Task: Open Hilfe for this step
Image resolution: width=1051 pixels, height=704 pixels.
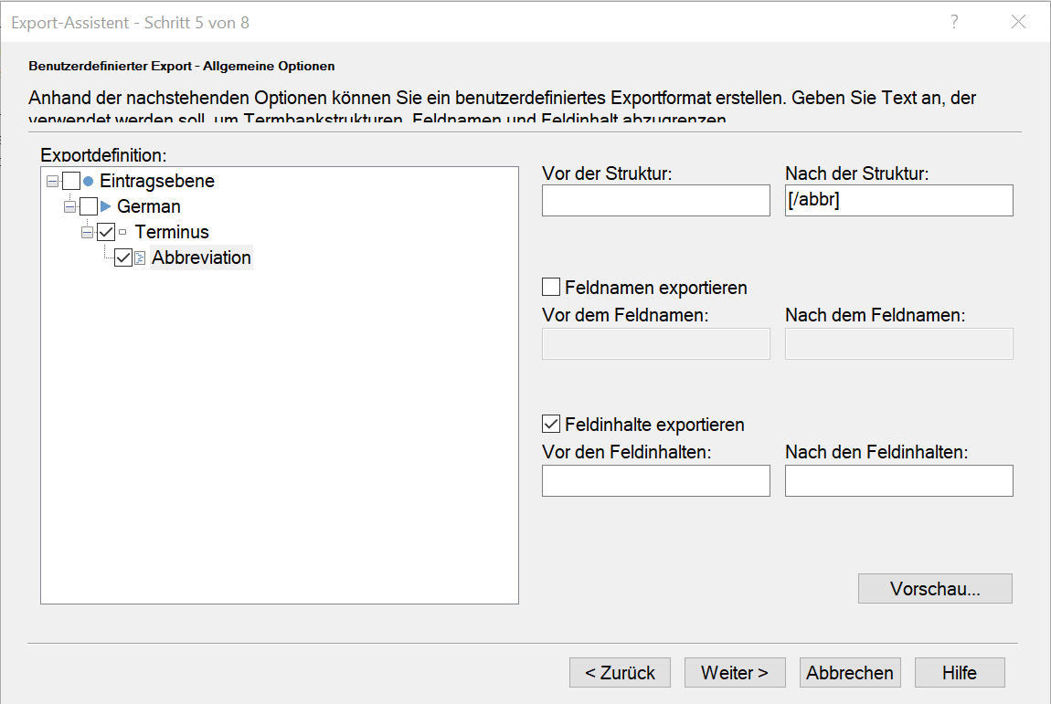Action: point(960,673)
